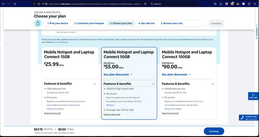
Task: Open the browser hamburger menu
Action: pos(255,4)
